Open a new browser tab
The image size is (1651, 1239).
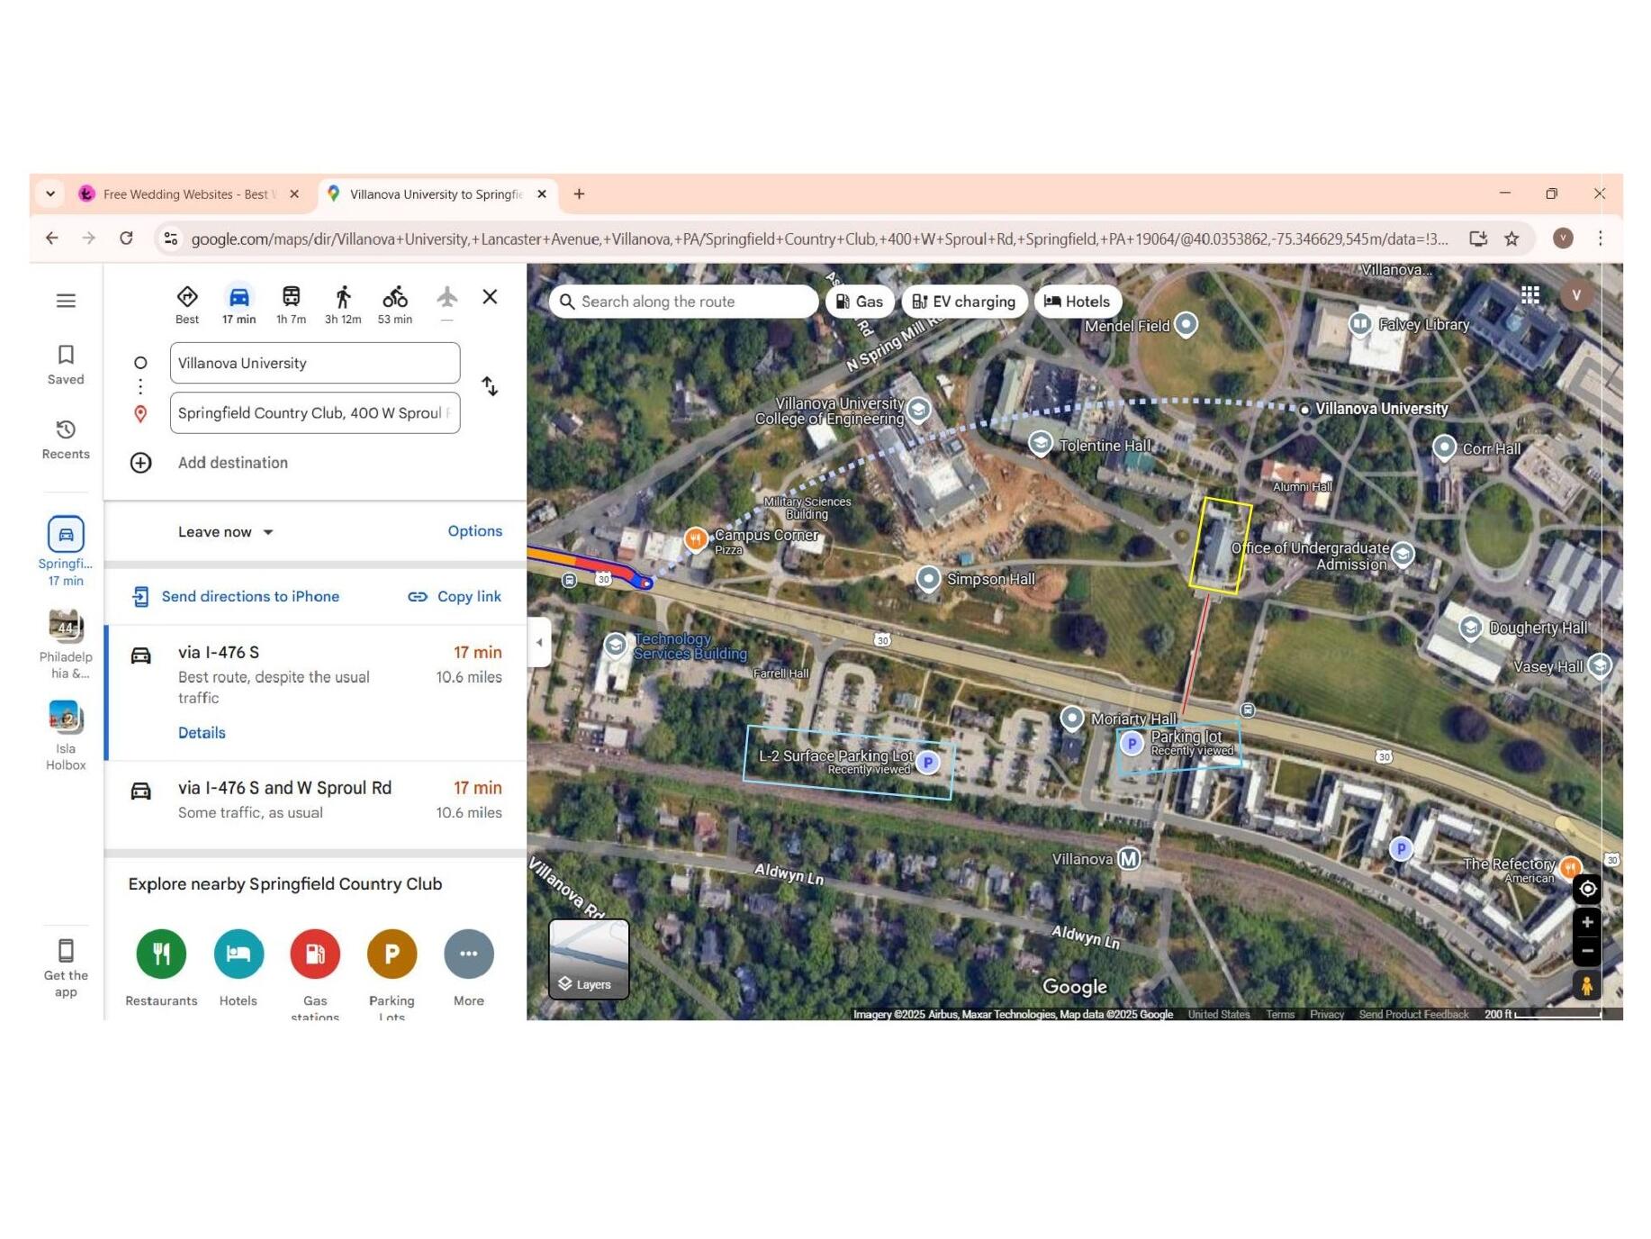pyautogui.click(x=579, y=194)
